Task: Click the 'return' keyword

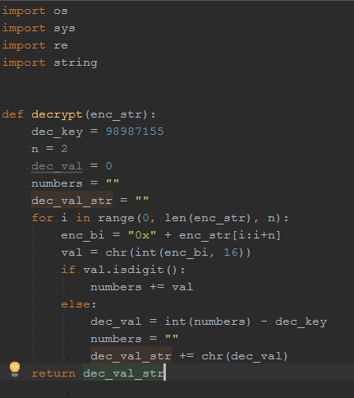Action: [x=53, y=373]
